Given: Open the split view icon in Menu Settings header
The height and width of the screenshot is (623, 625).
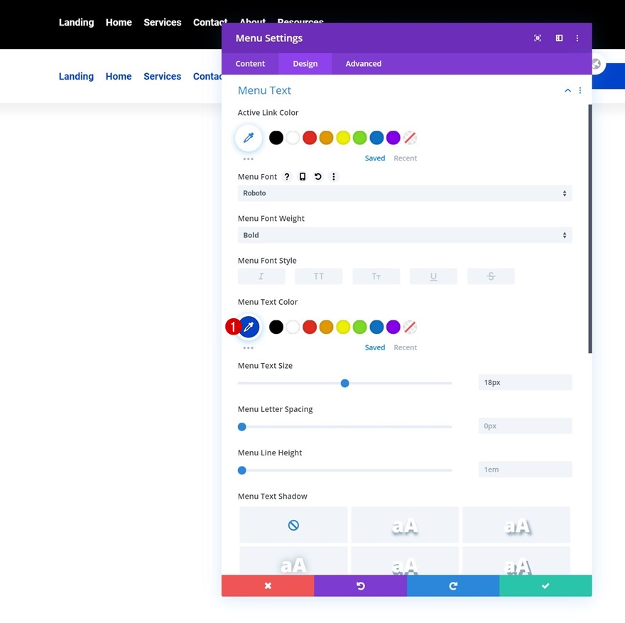Looking at the screenshot, I should 559,38.
